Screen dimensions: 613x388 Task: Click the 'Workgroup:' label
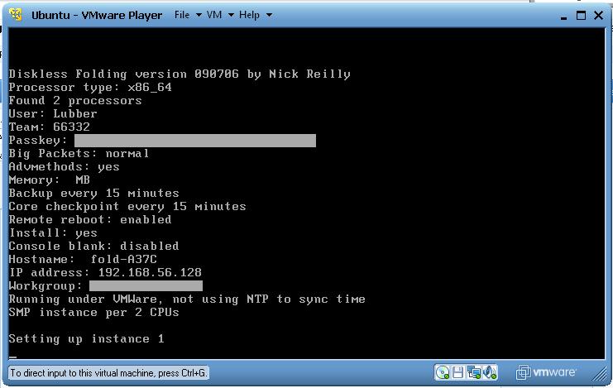45,286
